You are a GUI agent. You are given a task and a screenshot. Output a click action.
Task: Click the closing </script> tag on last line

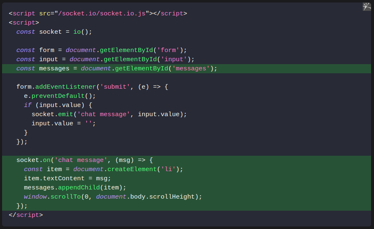[x=26, y=215]
